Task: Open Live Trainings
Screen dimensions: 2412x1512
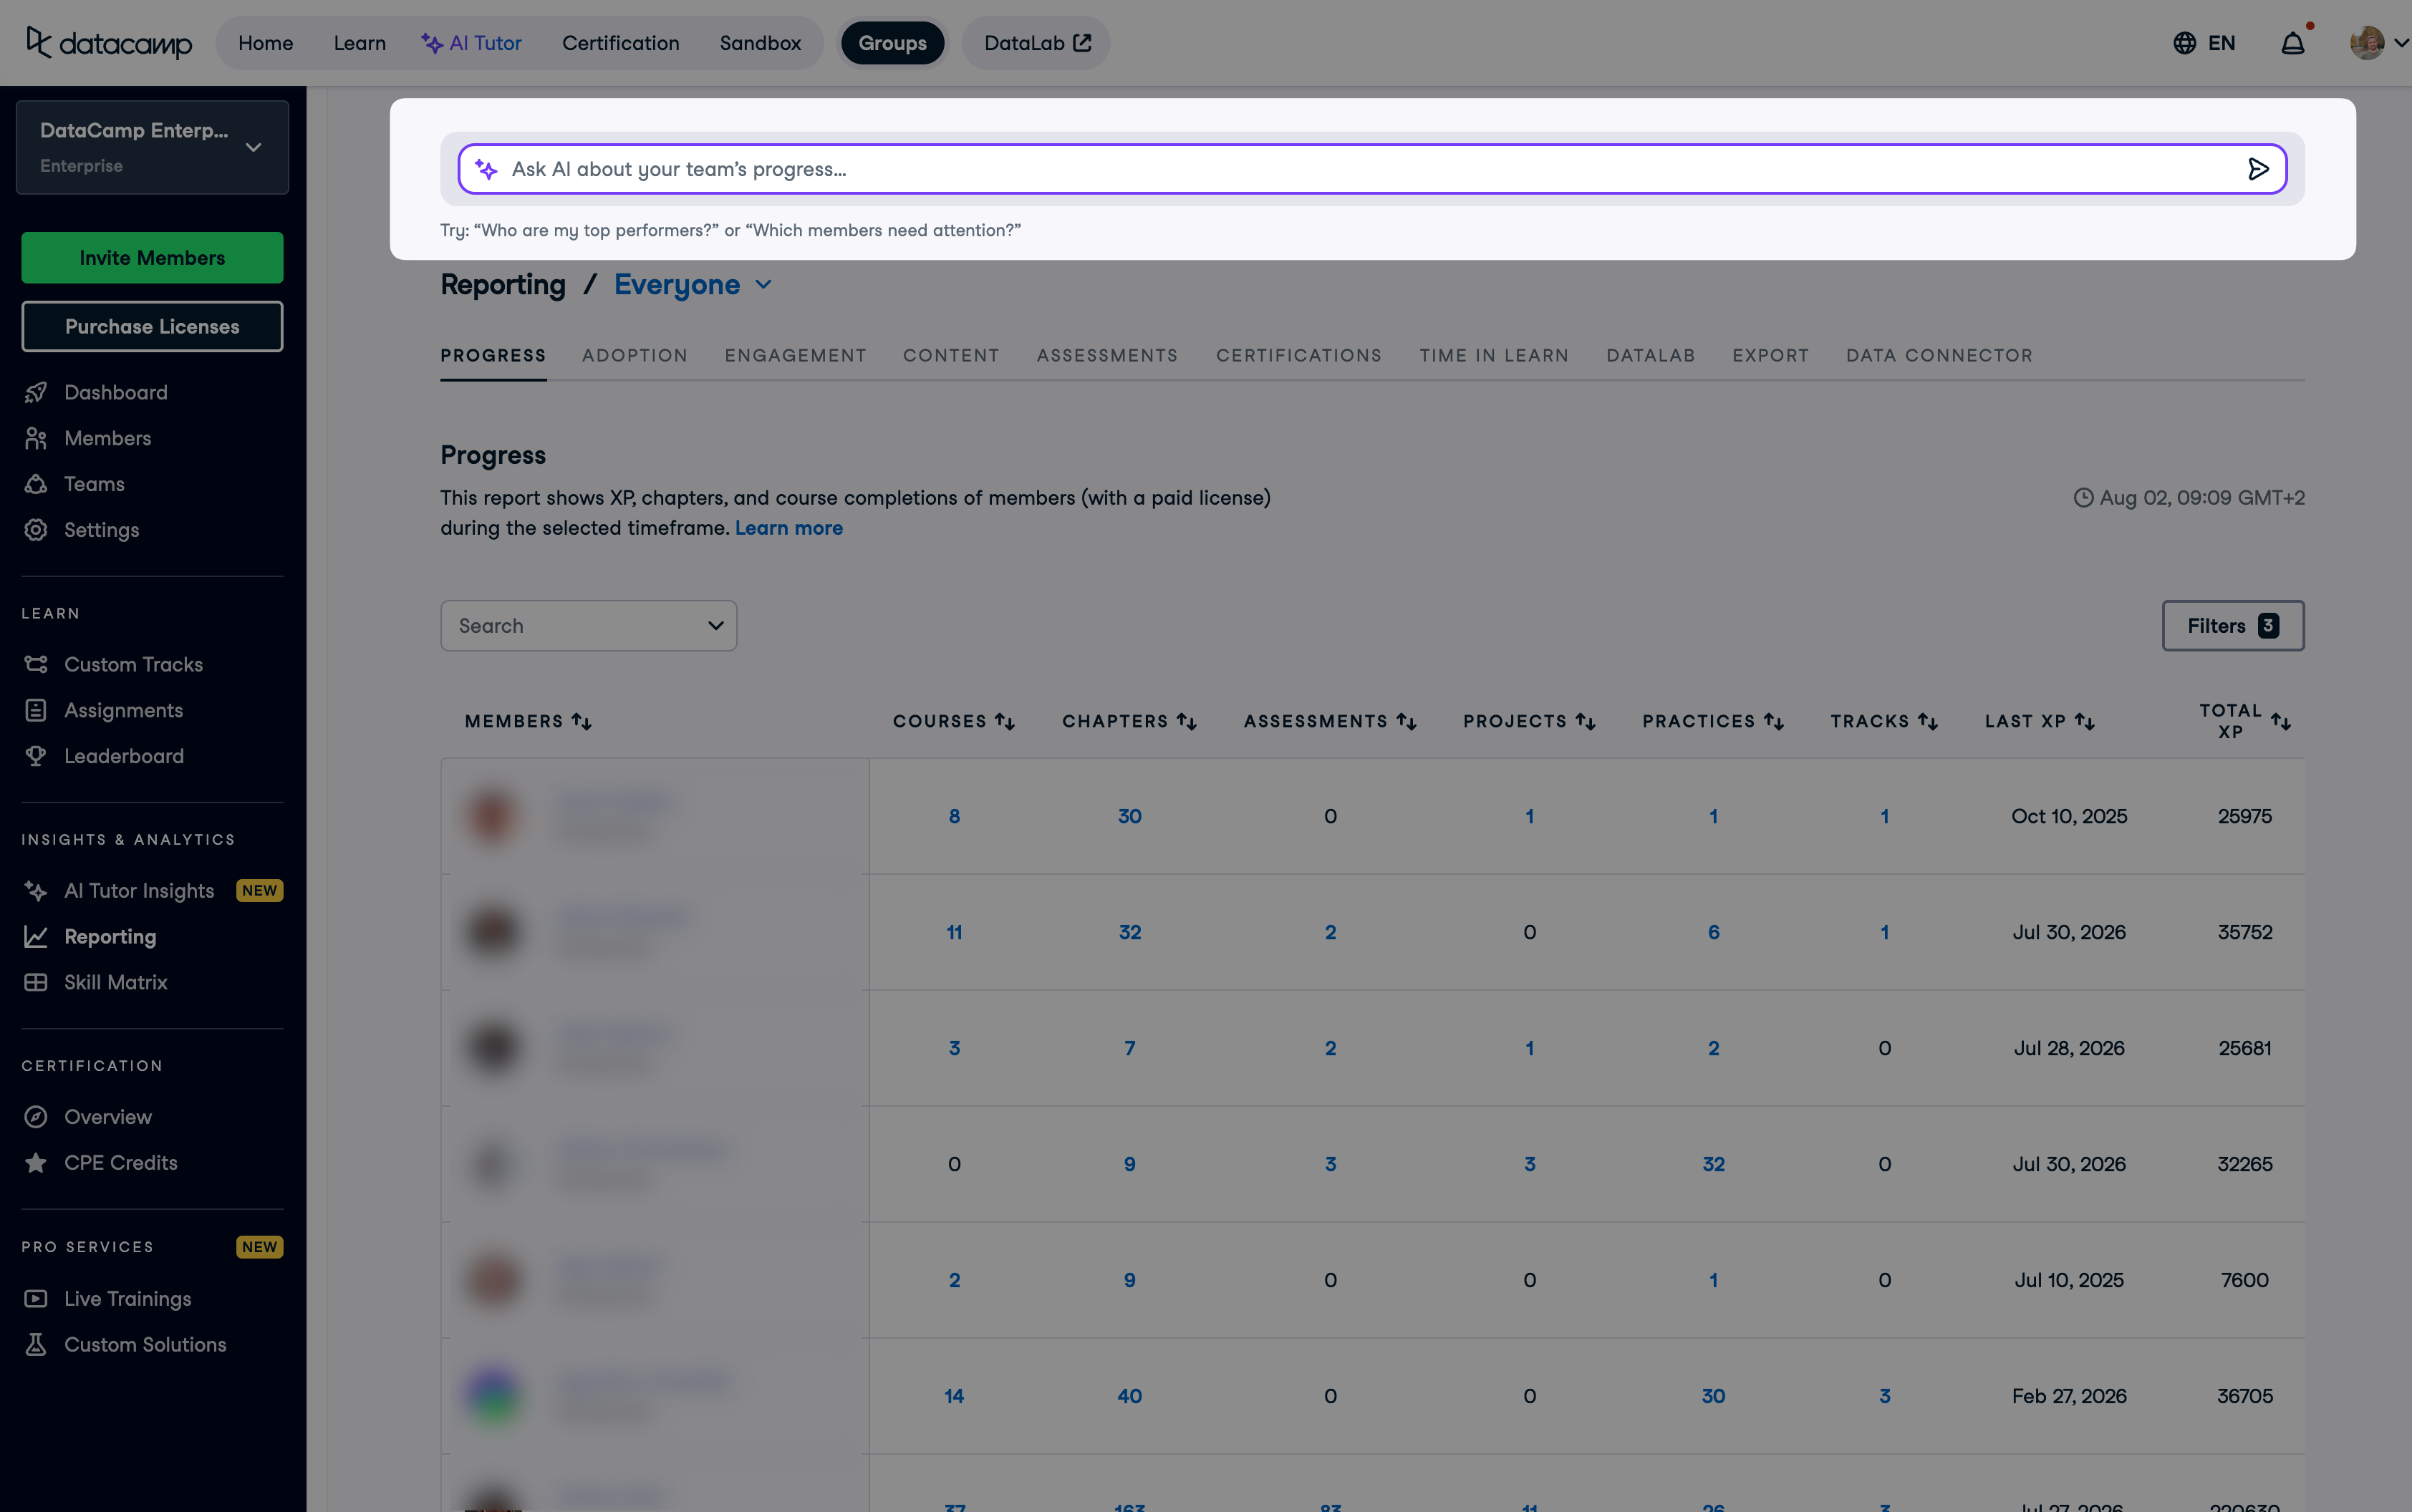Action: [x=128, y=1298]
